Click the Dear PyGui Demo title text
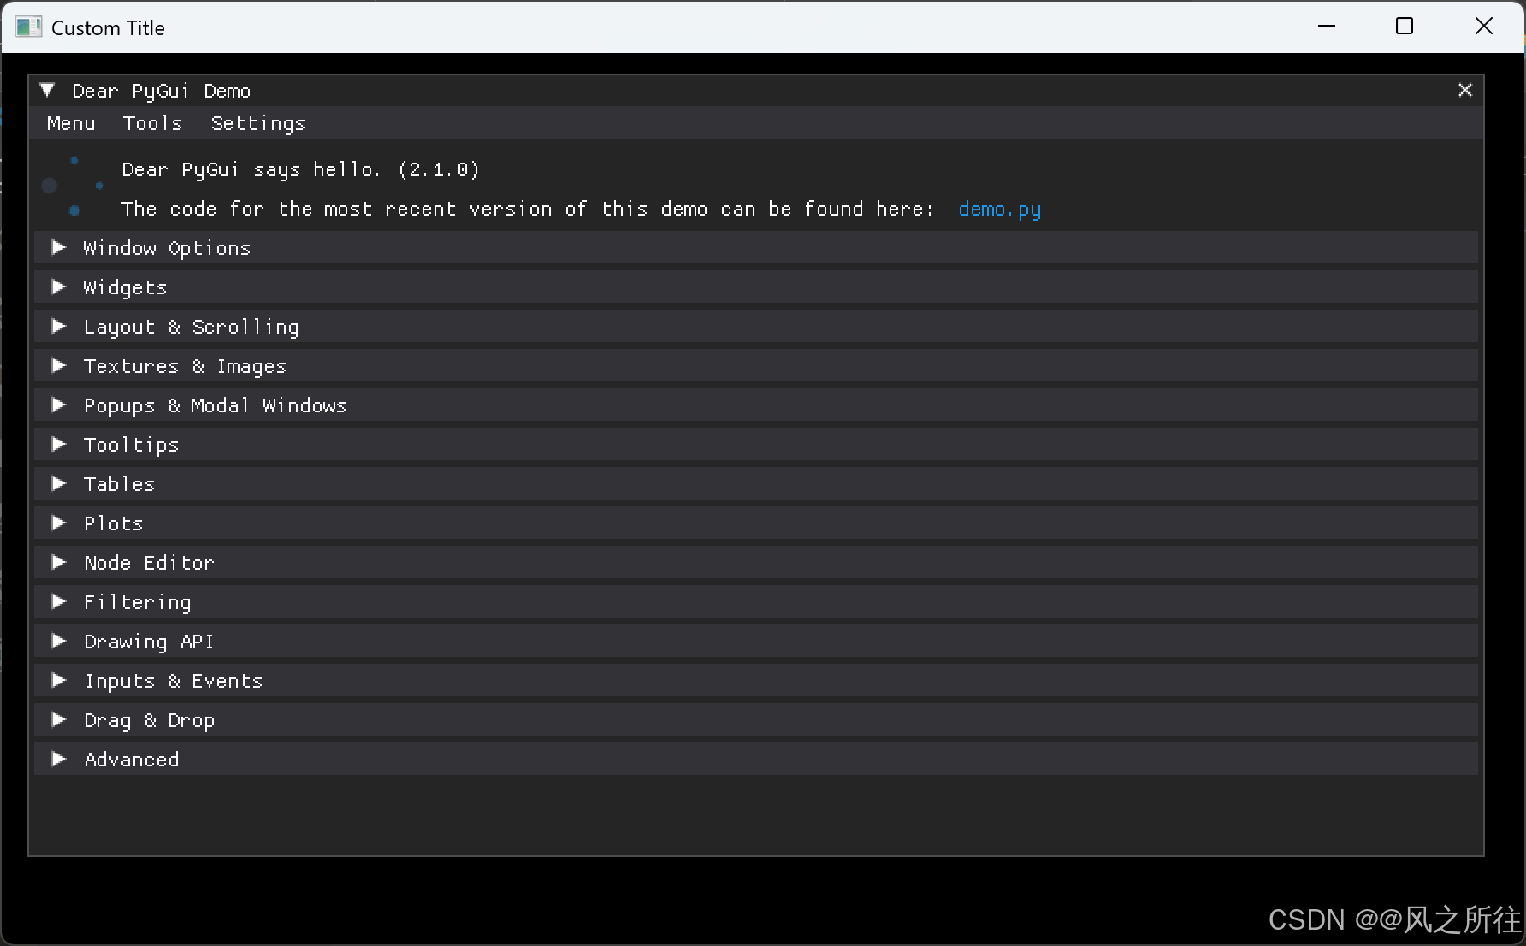The width and height of the screenshot is (1526, 946). click(162, 91)
